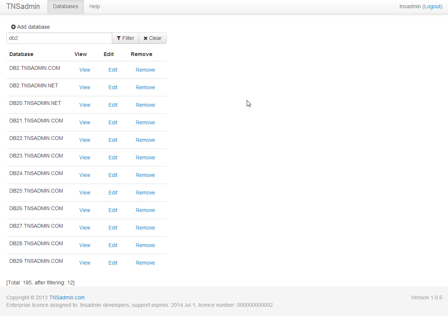View DB25.TNSADMIN.COM database
This screenshot has height=318, width=448.
click(x=85, y=193)
